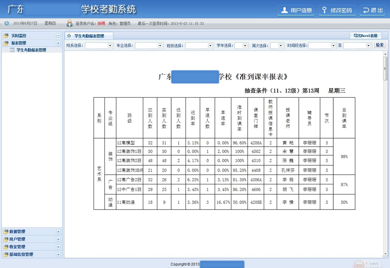Click the scrollbar down arrow
The width and height of the screenshot is (390, 268).
point(385,254)
